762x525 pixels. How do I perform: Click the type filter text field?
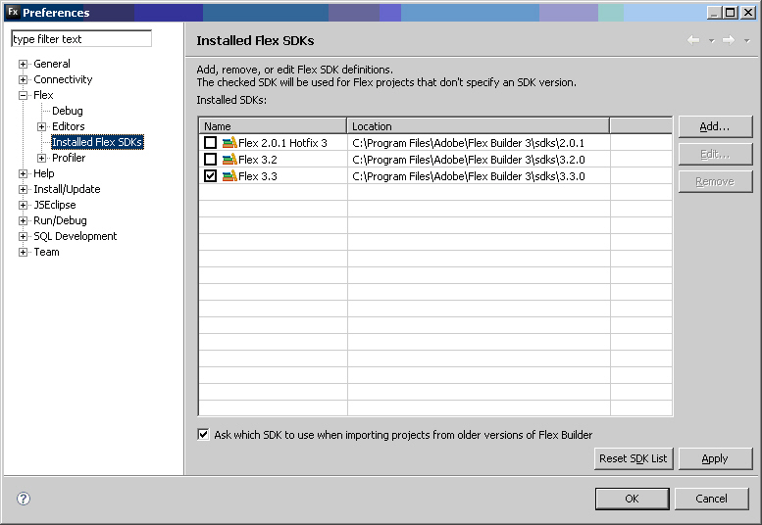coord(81,39)
